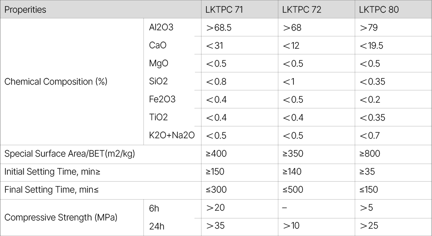Select the CaO row label

[x=158, y=45]
